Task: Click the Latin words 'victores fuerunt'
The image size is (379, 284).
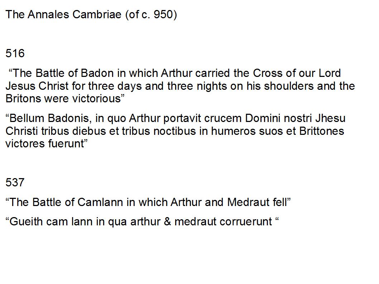Action: 44,143
